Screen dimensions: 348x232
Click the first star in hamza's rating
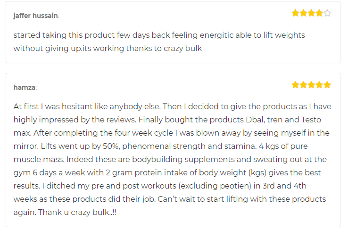[295, 85]
